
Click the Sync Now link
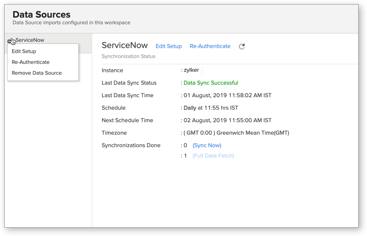tap(207, 145)
